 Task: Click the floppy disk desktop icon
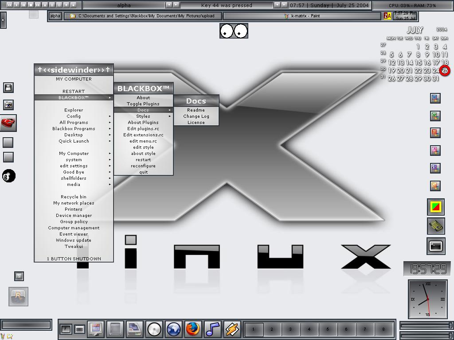[8, 88]
